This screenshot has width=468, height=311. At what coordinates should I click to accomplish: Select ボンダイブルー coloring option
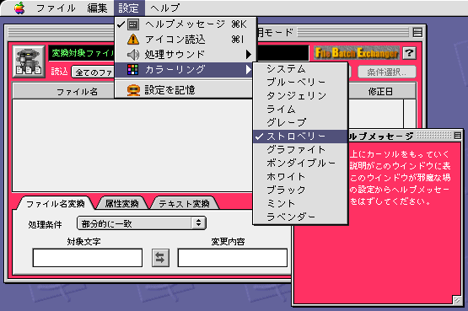300,164
